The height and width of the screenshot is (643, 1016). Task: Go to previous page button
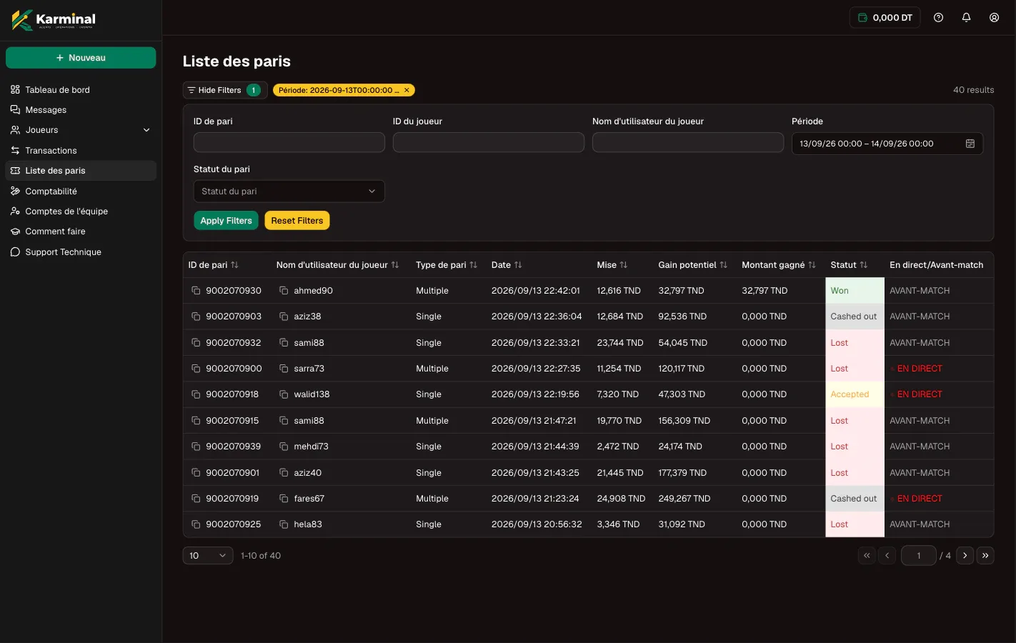tap(887, 556)
